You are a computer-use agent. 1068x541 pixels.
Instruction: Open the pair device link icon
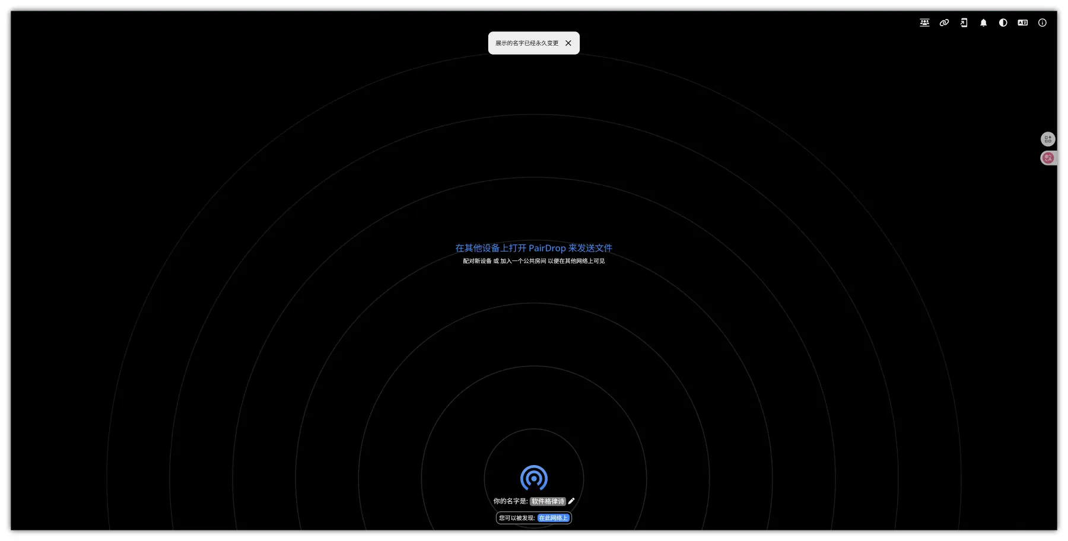[944, 23]
